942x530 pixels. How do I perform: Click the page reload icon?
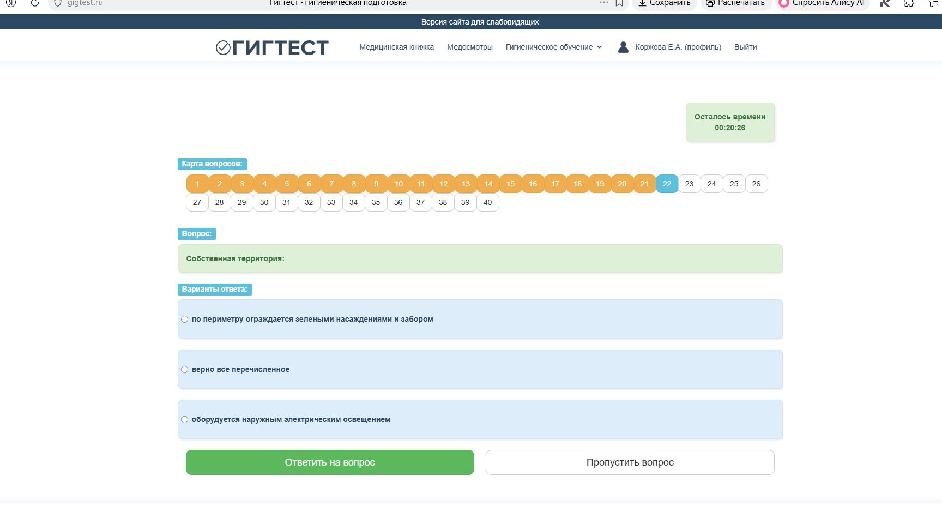(34, 3)
